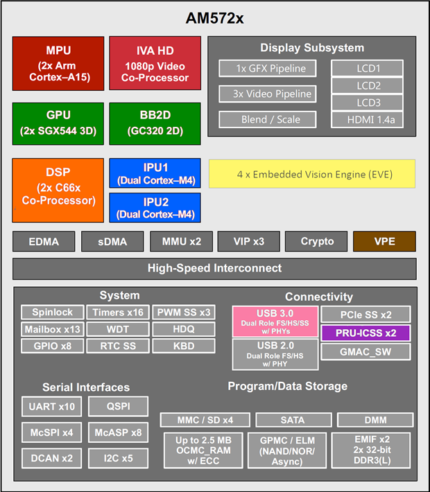Select the BB2D GC320 2D block

click(155, 123)
